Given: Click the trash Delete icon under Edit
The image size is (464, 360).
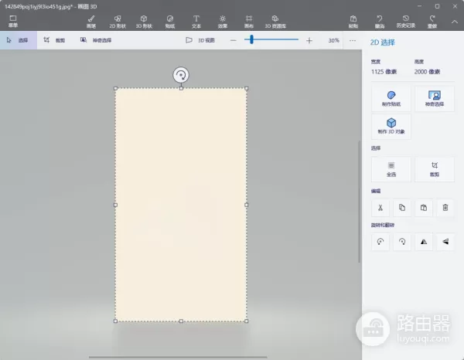Looking at the screenshot, I should 445,207.
